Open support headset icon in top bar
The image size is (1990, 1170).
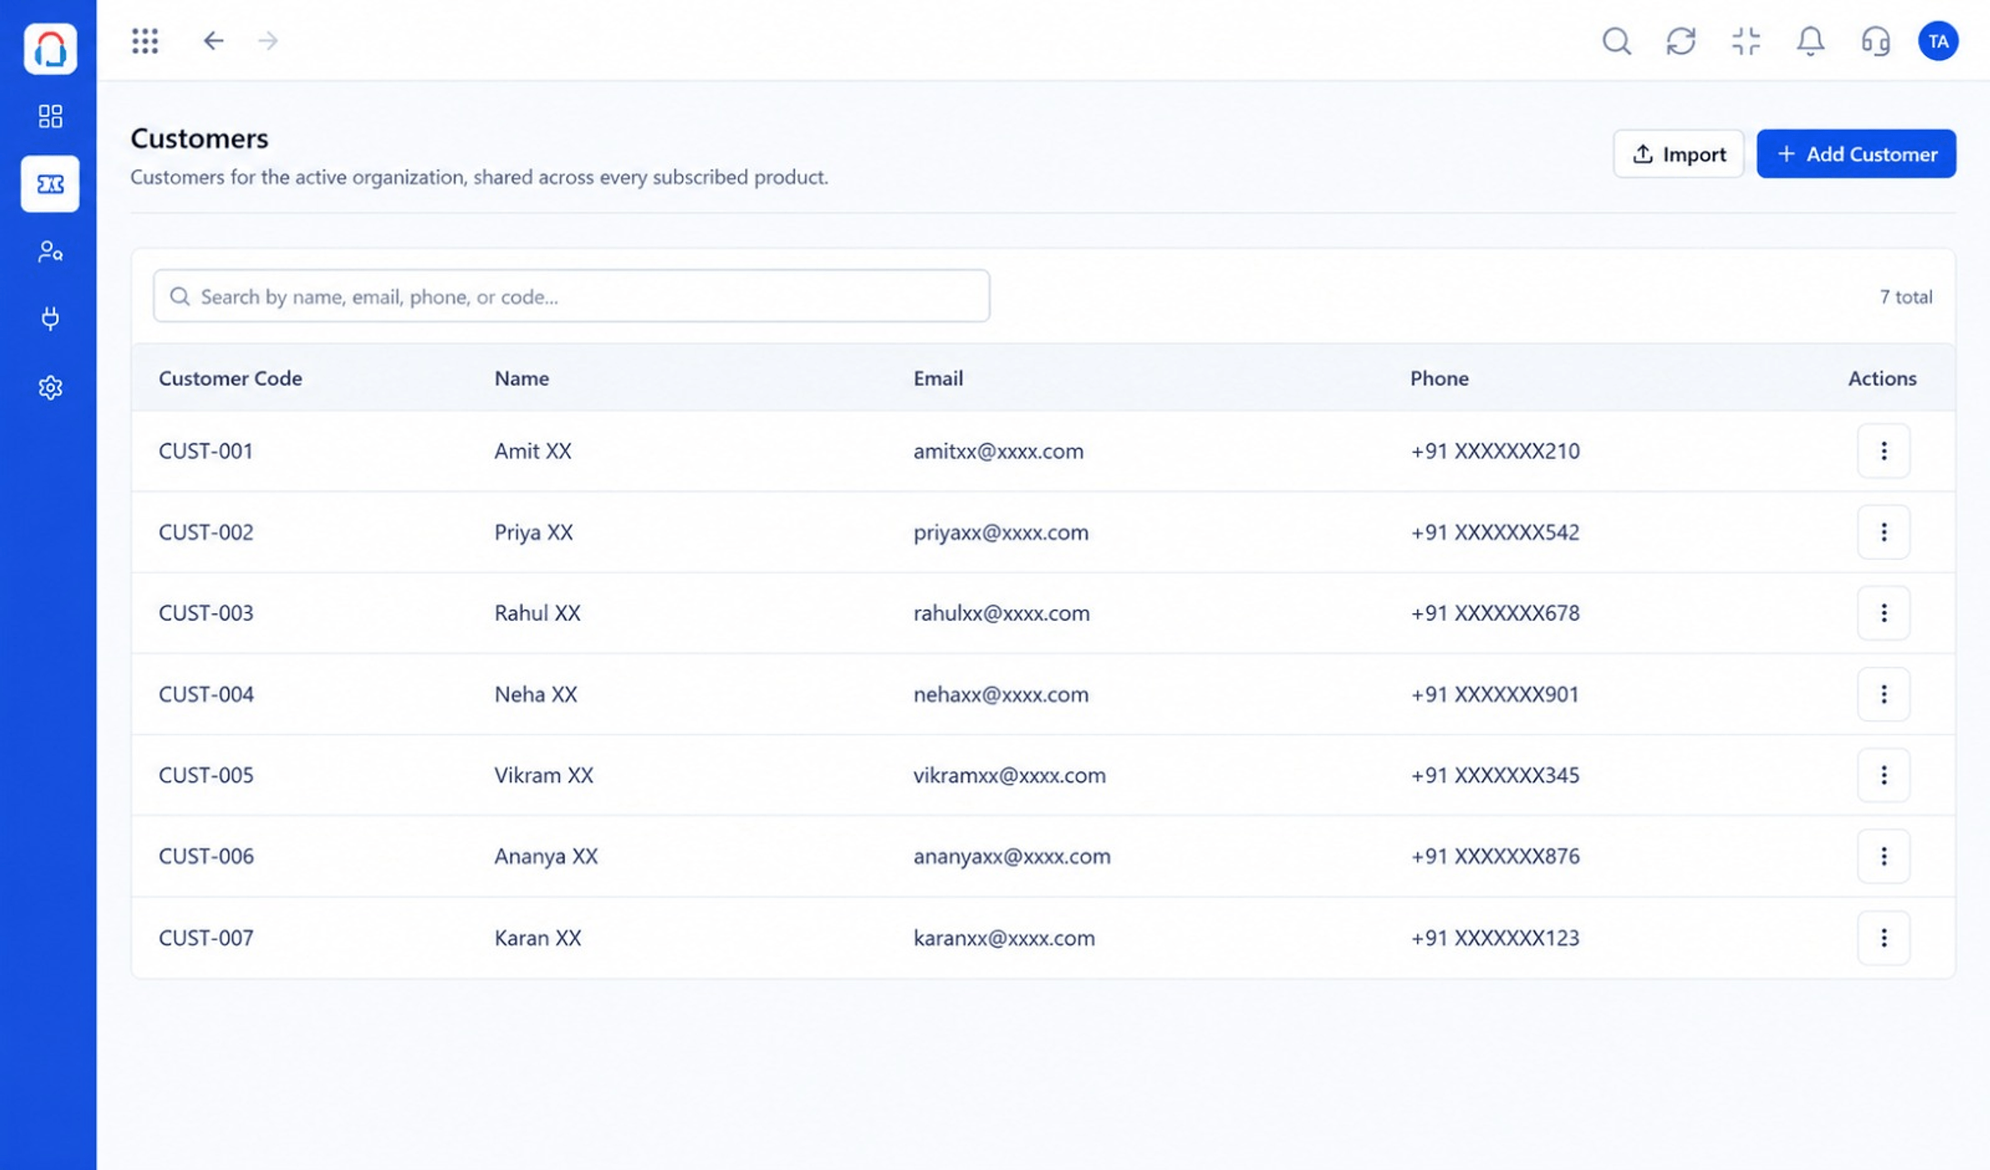click(1876, 41)
